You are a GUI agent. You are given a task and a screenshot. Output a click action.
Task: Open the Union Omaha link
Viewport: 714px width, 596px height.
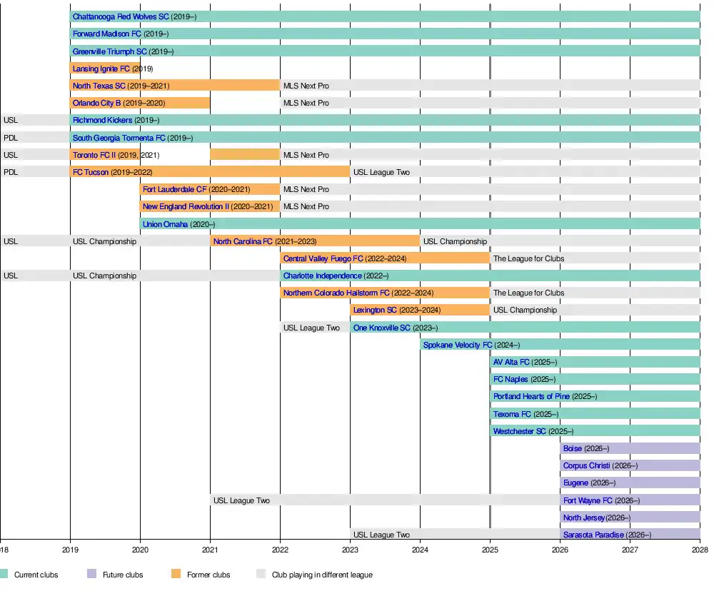(x=165, y=224)
